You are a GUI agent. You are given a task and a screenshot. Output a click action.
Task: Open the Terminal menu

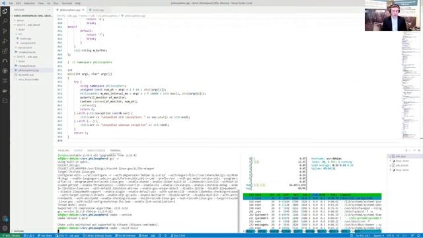point(67,3)
